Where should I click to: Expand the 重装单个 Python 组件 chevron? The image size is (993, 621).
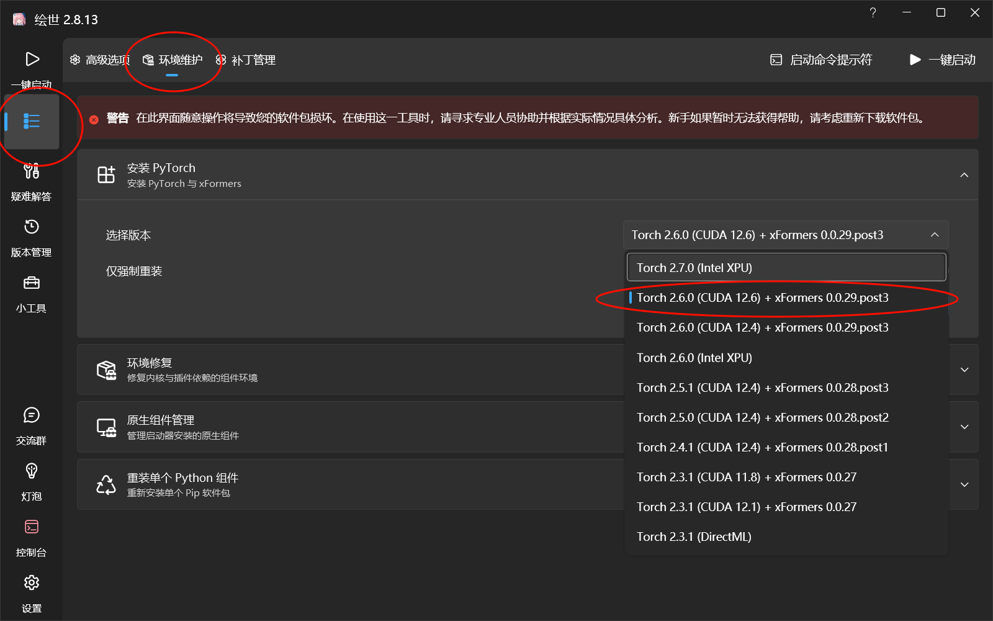point(964,485)
